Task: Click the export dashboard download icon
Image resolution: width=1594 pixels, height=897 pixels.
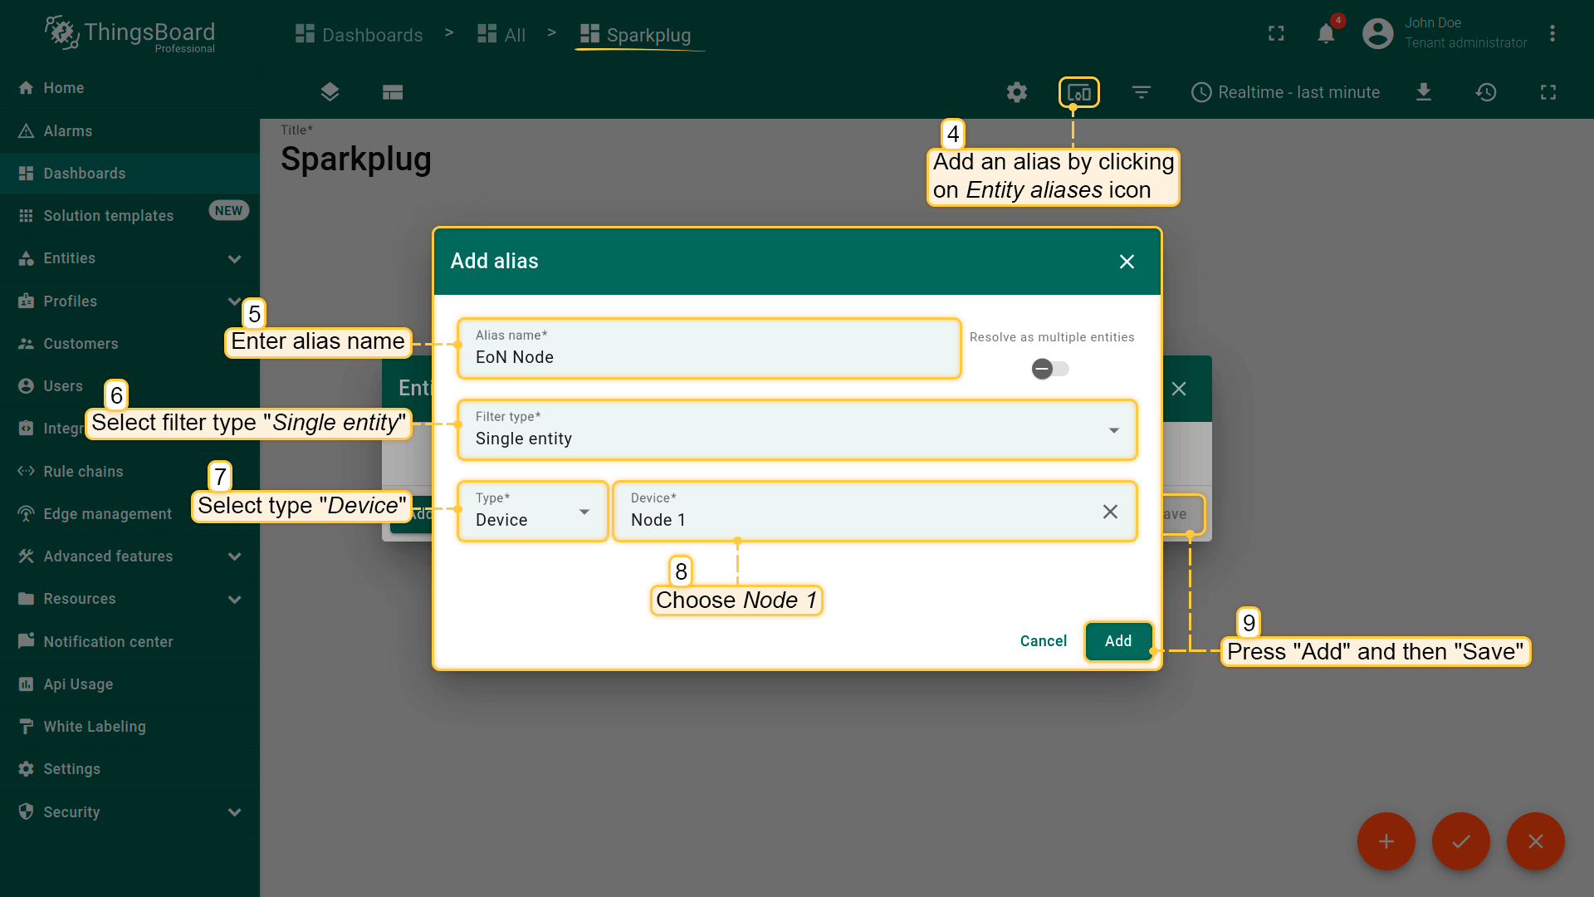Action: (1424, 92)
